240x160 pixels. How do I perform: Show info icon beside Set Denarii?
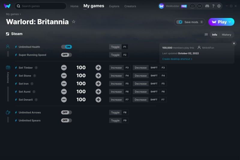point(36,100)
